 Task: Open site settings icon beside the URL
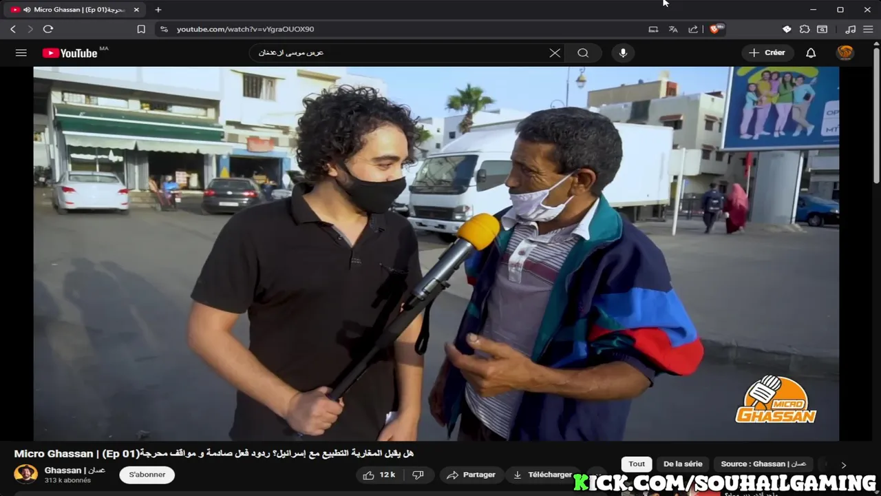pos(164,29)
